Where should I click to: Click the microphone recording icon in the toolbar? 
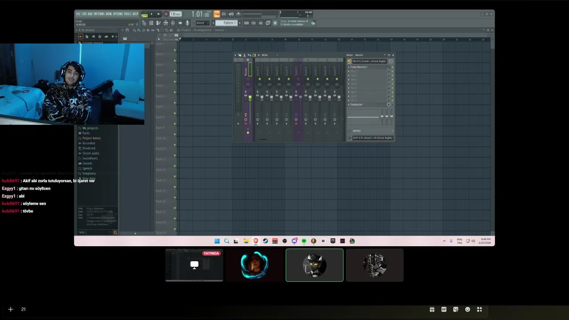188,23
